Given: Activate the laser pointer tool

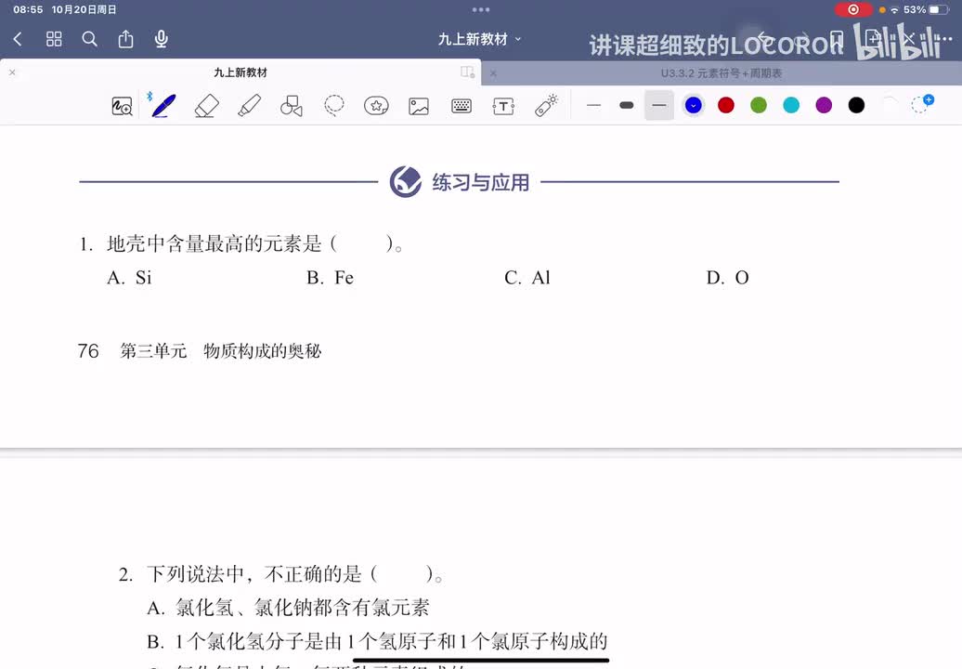Looking at the screenshot, I should point(545,106).
